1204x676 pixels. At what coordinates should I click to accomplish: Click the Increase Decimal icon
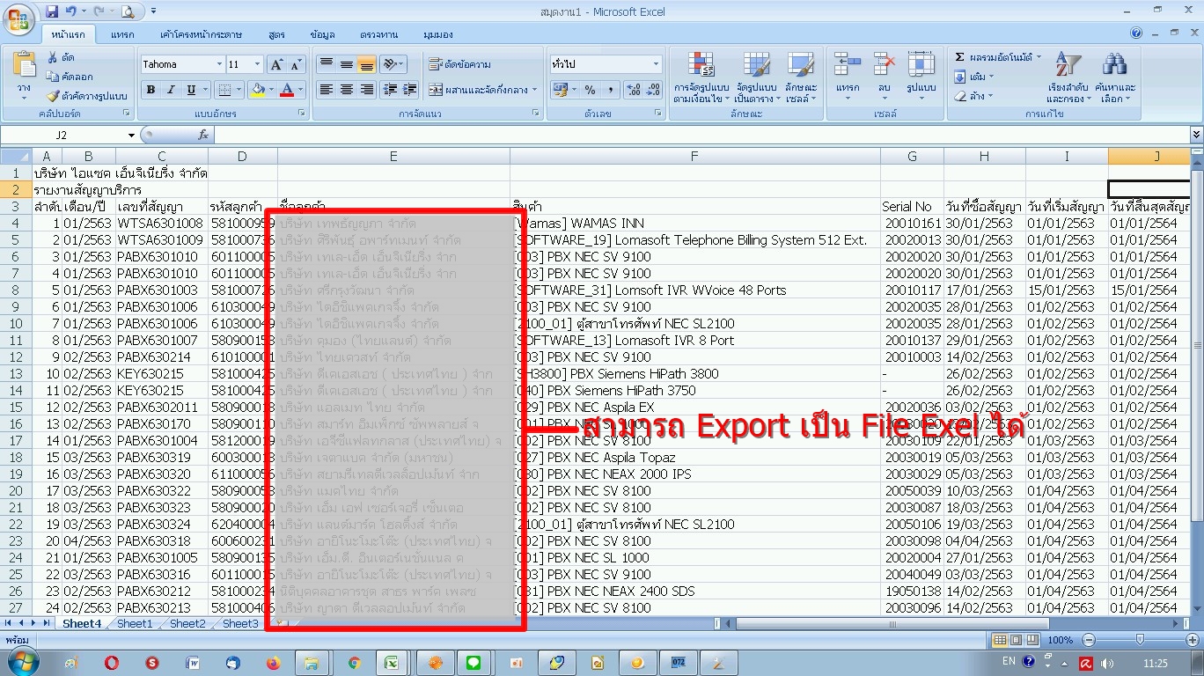633,90
